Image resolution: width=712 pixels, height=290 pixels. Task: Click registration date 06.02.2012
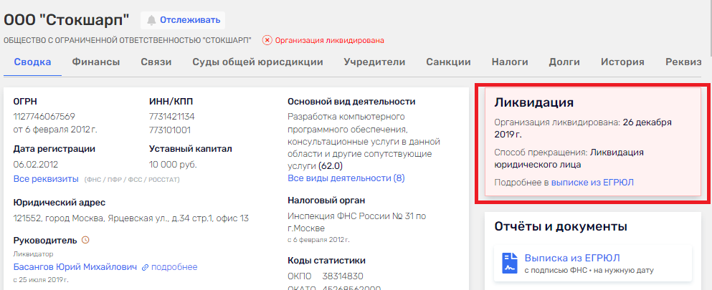pos(36,165)
